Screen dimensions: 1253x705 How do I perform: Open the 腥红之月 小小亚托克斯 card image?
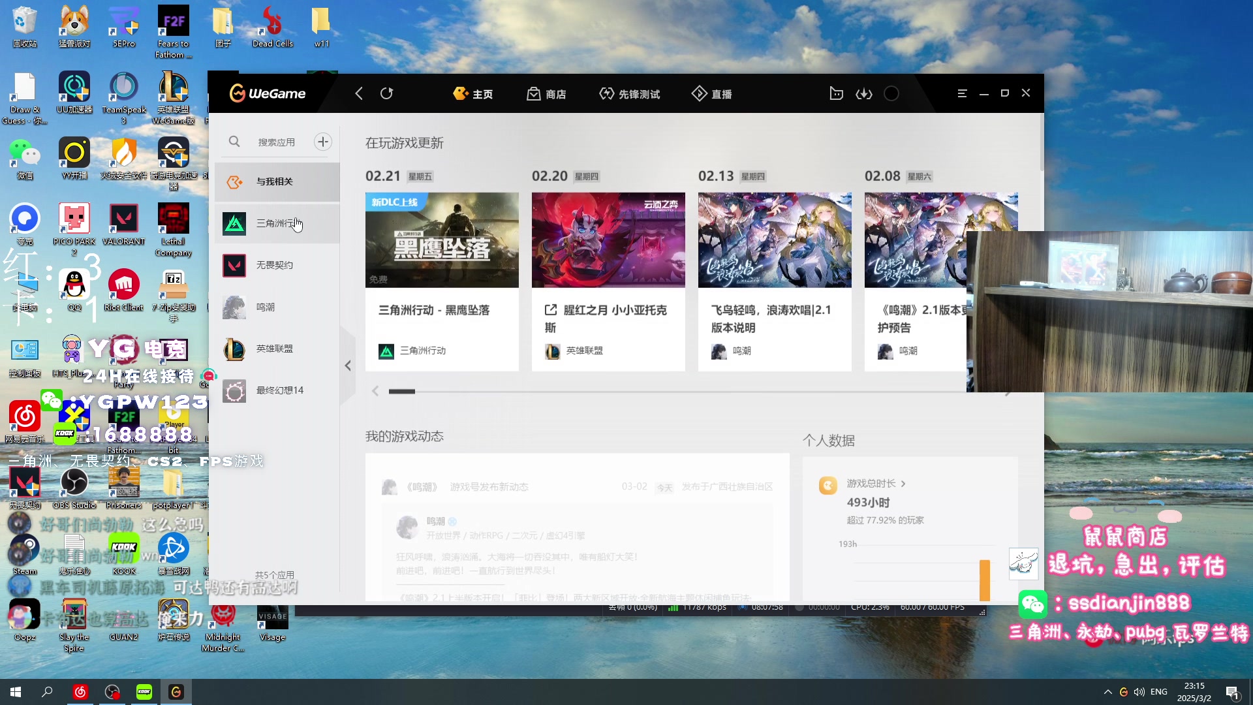click(608, 240)
